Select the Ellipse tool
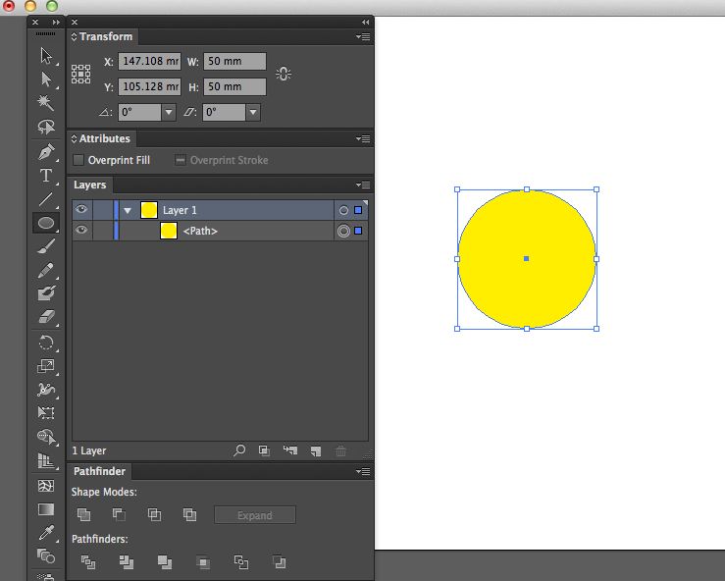This screenshot has height=581, width=725. click(x=46, y=223)
